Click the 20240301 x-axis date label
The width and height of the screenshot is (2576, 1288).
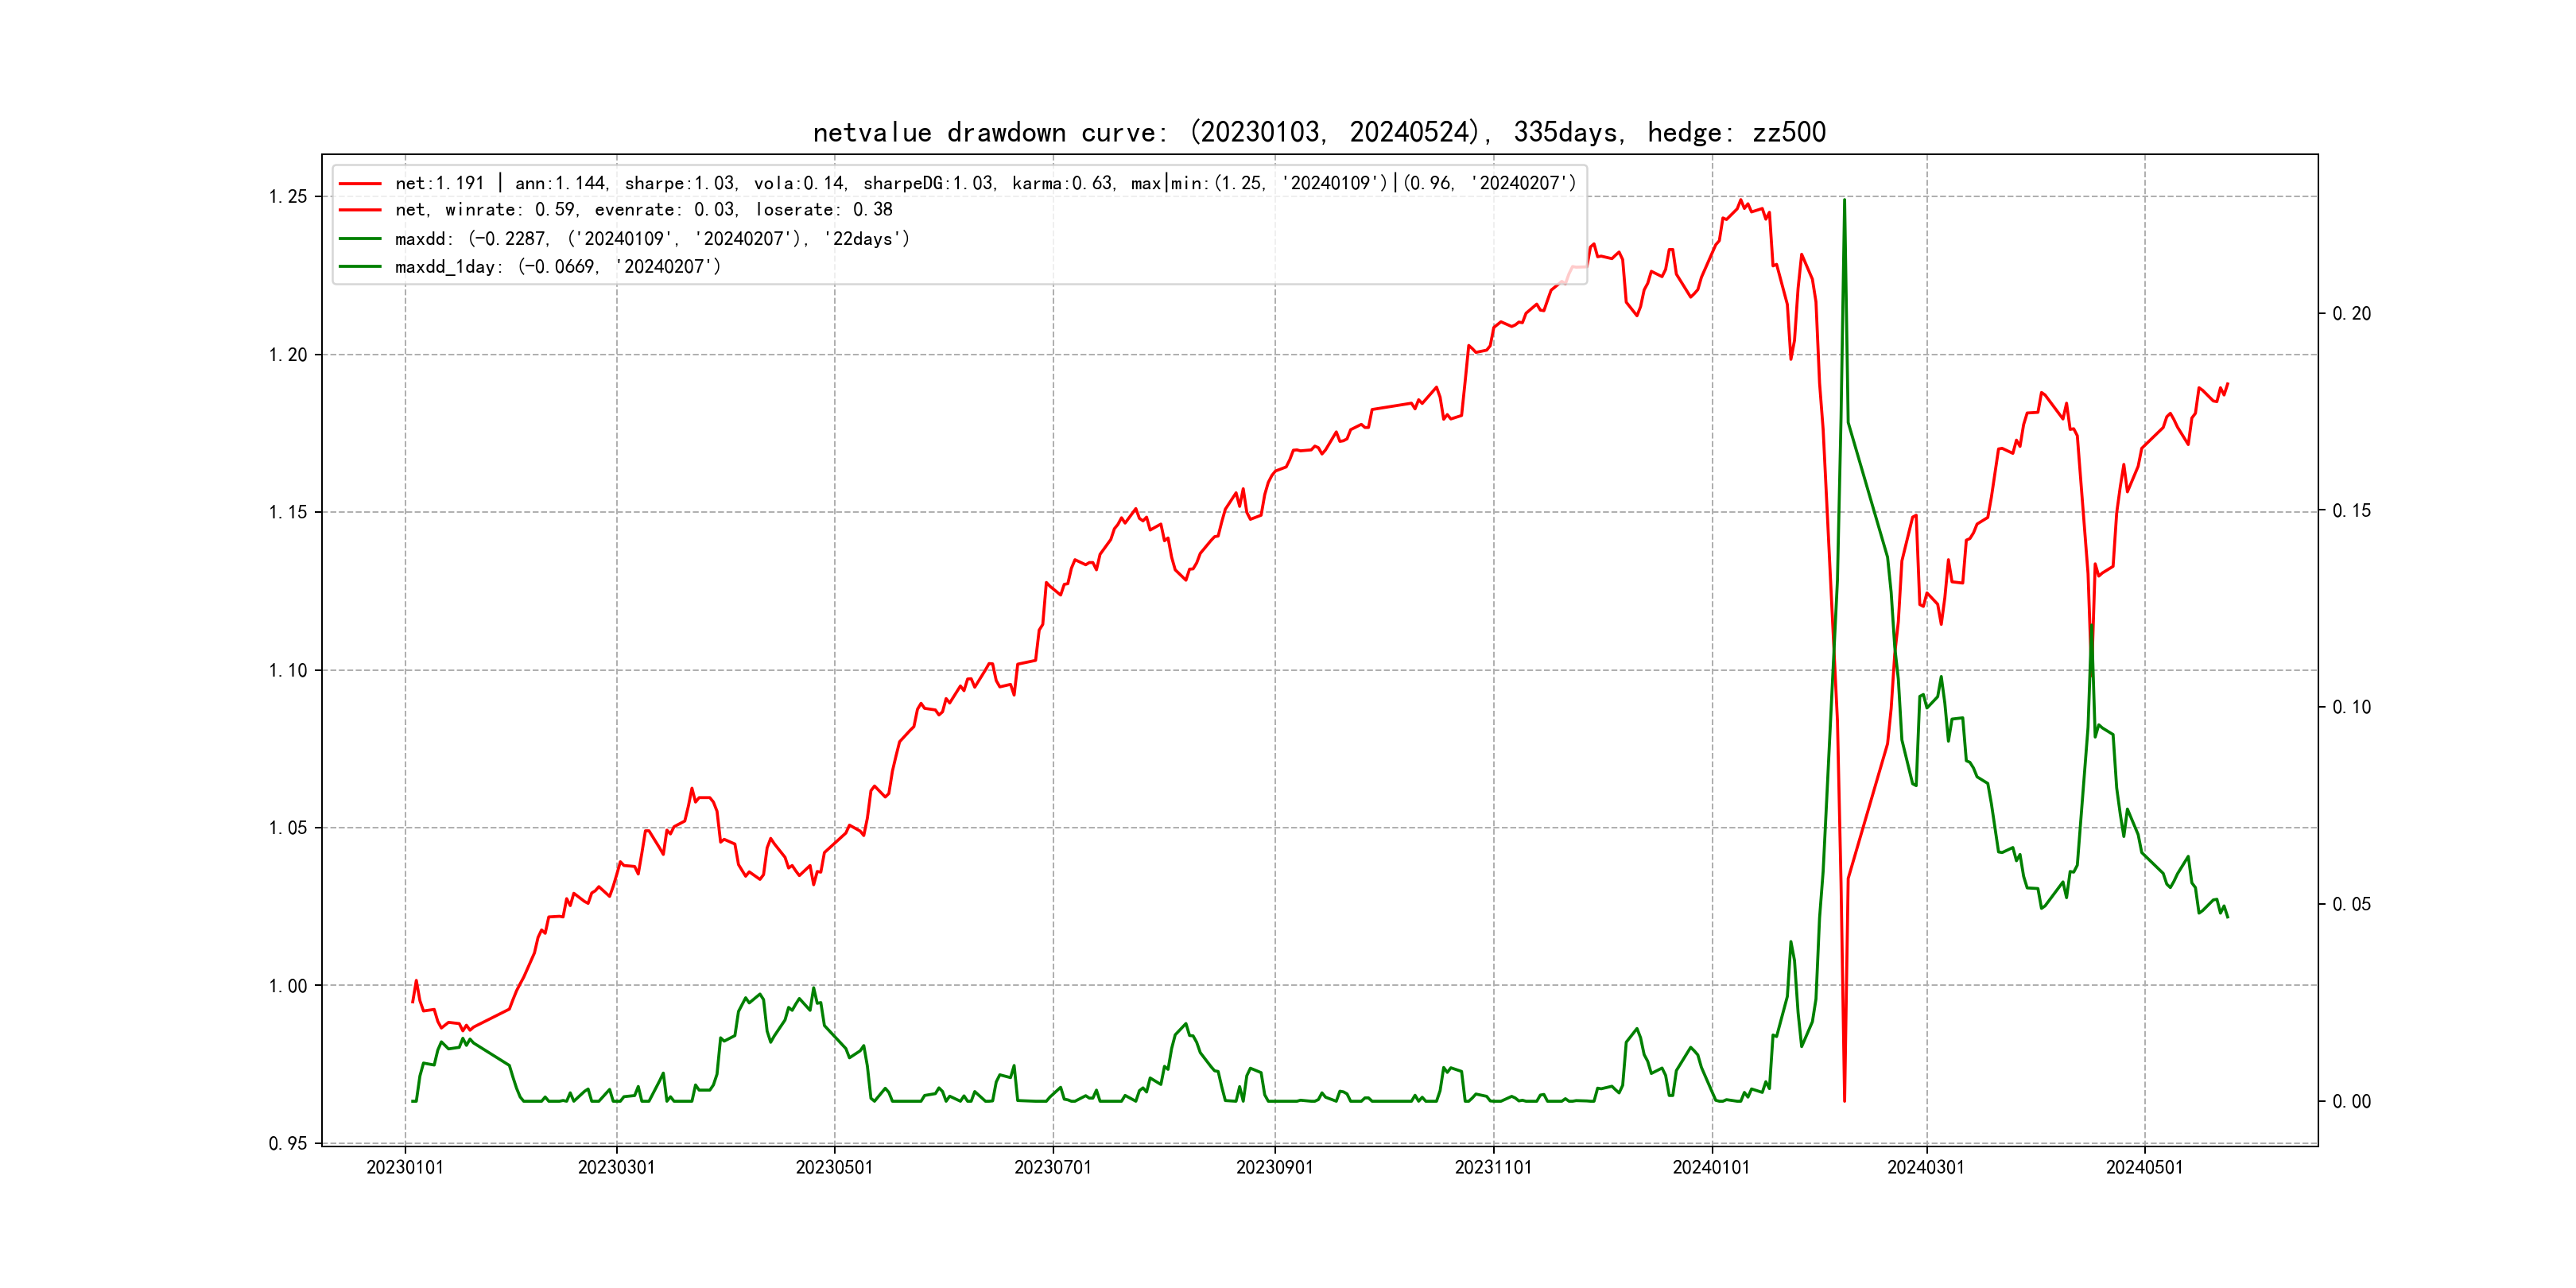1926,1167
